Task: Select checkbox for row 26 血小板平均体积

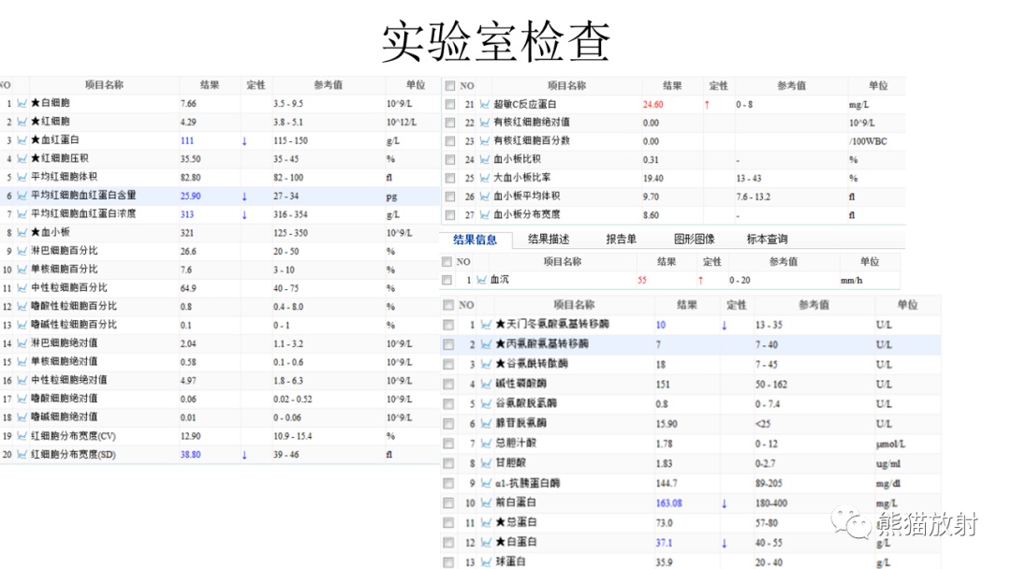Action: coord(450,197)
